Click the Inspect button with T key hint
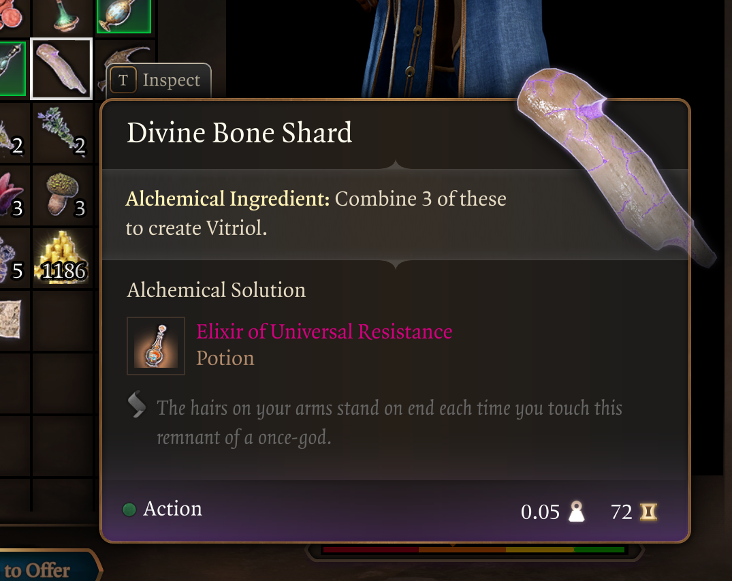Viewport: 732px width, 581px height. click(x=159, y=80)
